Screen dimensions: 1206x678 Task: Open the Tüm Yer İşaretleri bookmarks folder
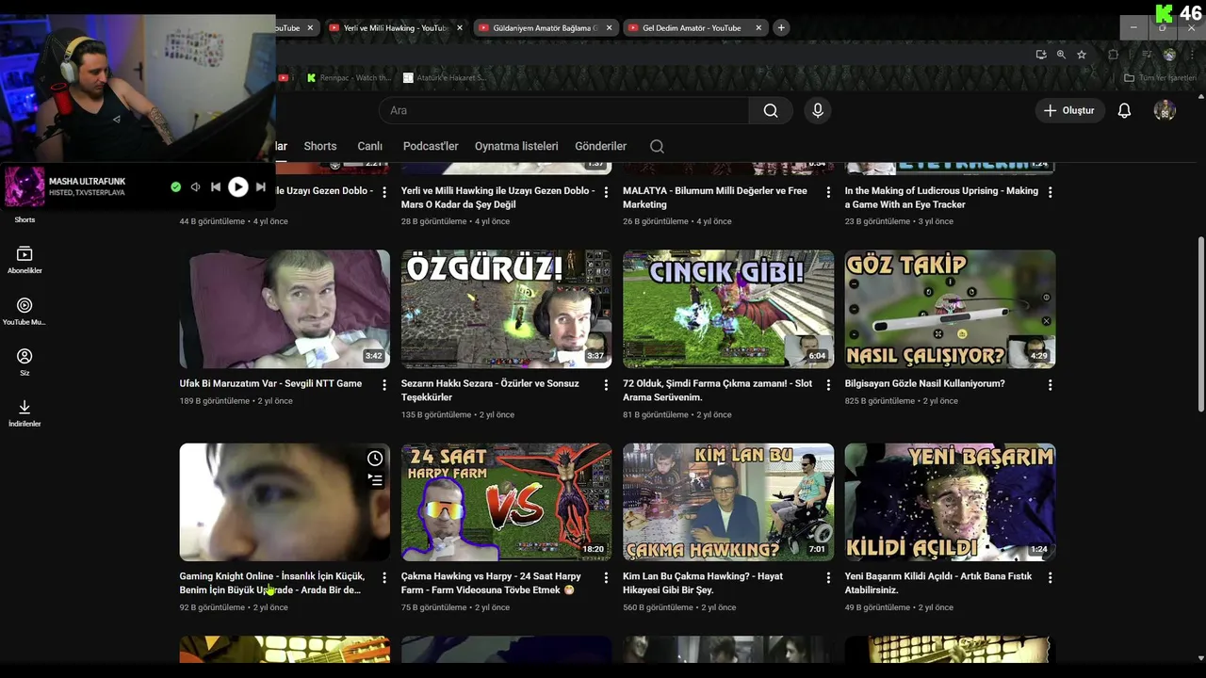[1160, 78]
